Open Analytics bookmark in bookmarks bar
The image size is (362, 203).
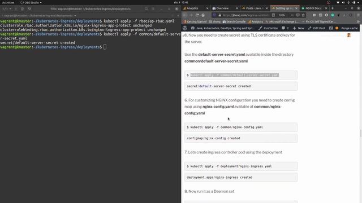coord(256,21)
